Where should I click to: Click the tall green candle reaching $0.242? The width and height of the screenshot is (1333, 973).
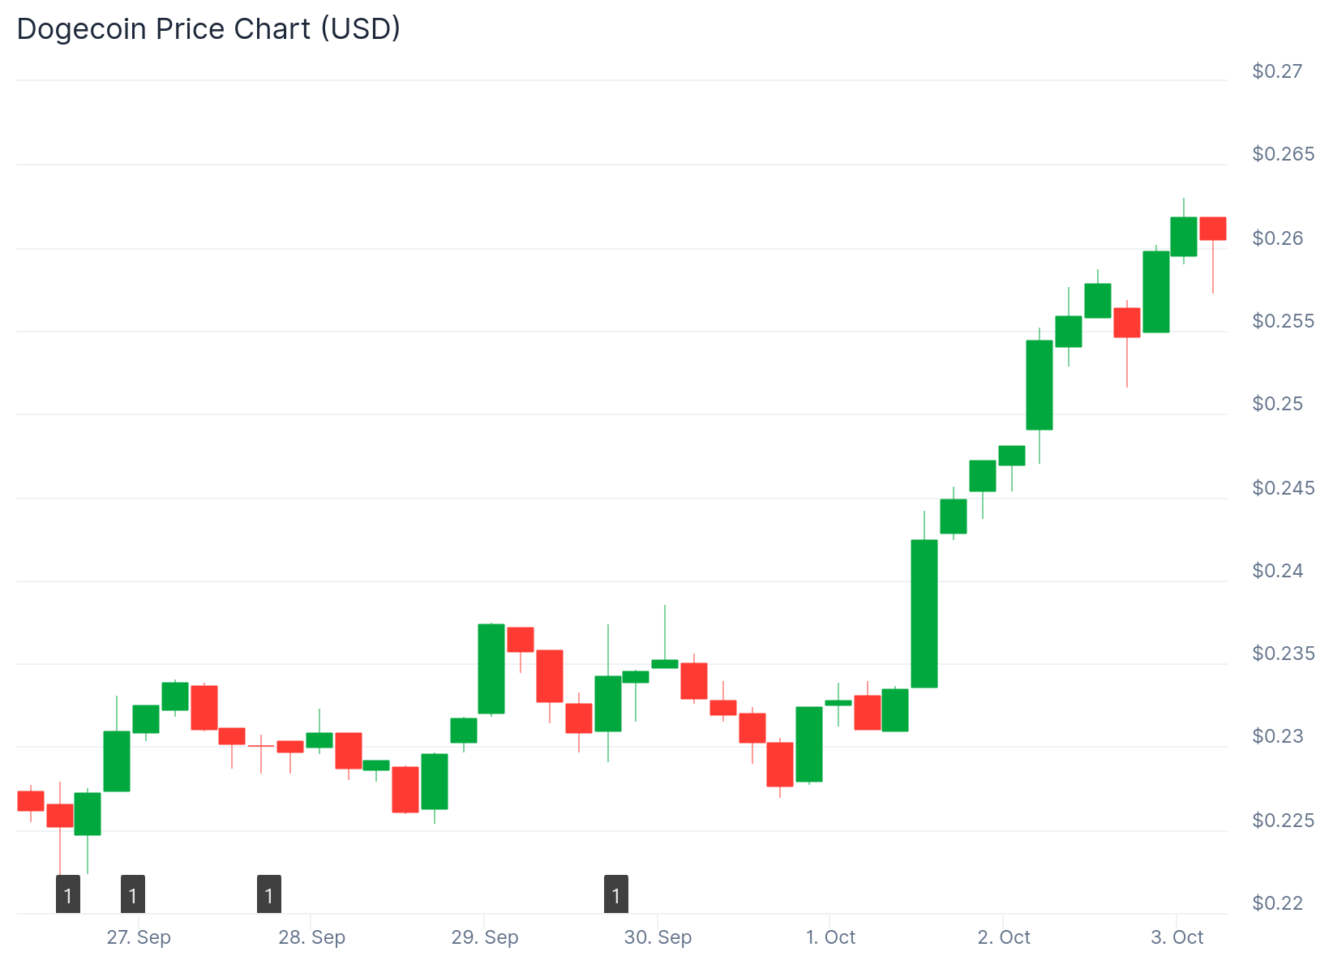pos(924,614)
